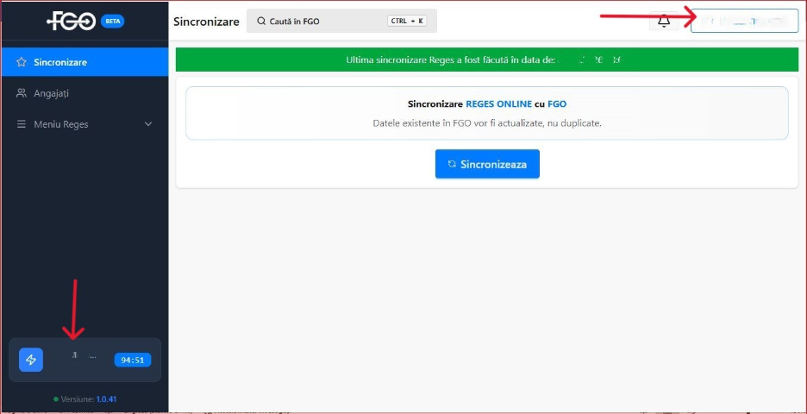Click the Sincronizare page title in header
807x414 pixels.
(x=206, y=22)
